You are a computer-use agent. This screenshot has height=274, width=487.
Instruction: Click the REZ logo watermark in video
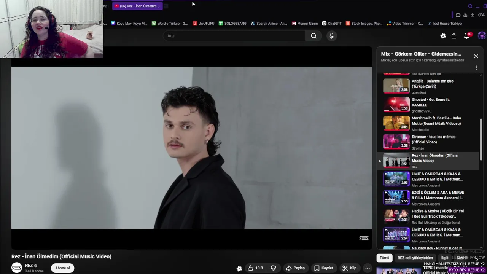click(x=364, y=238)
